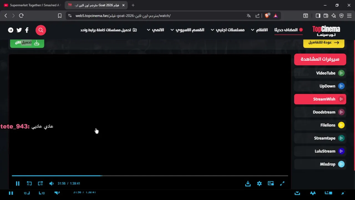Expand the القسم الاسيوي dropdown menu
This screenshot has width=355, height=200.
click(187, 30)
